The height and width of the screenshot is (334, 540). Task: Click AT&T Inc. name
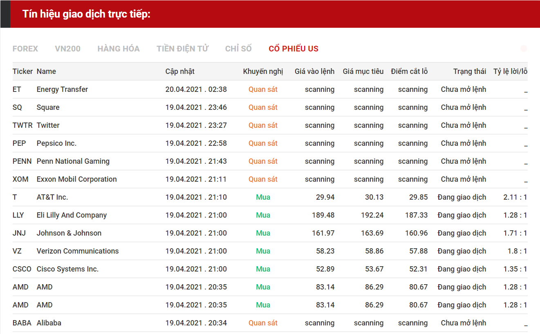click(x=52, y=197)
